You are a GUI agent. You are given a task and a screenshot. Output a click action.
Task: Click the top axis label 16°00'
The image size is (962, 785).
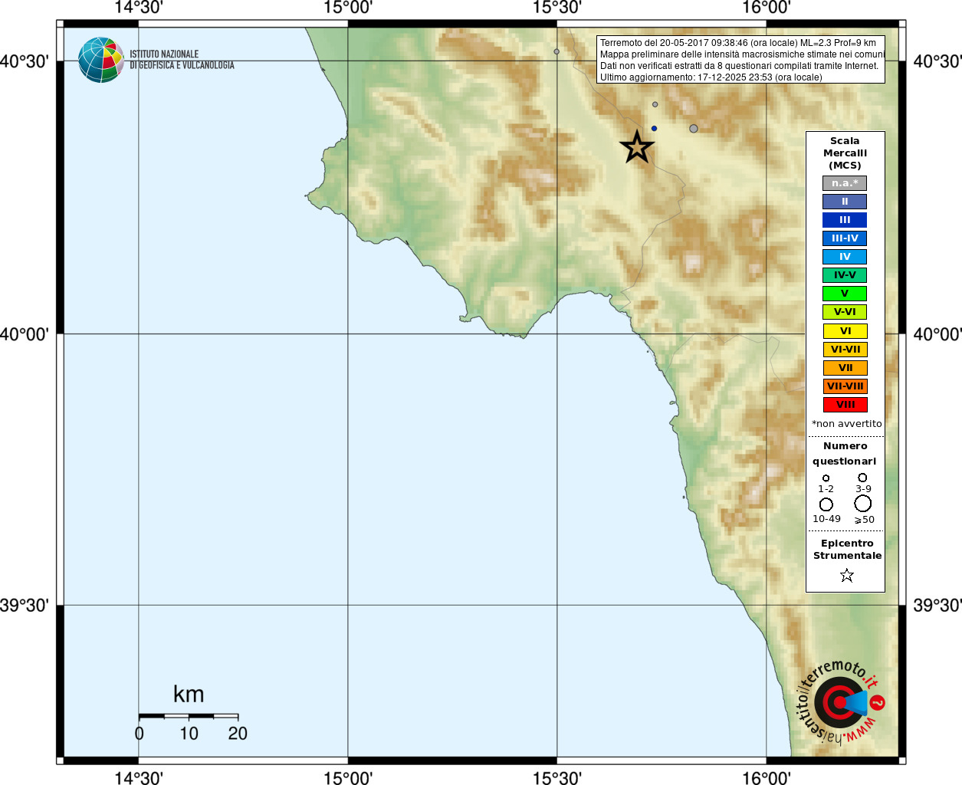(x=767, y=8)
